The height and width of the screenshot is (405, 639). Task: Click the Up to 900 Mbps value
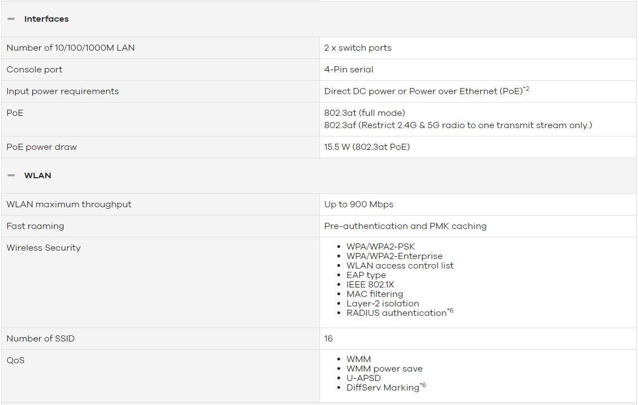[x=359, y=204]
